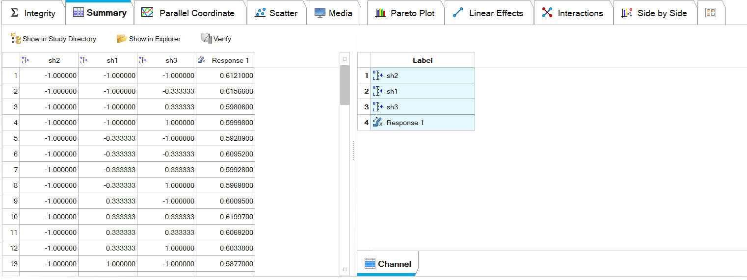This screenshot has height=280, width=747.
Task: Select sh1 row in Label list
Action: point(422,91)
